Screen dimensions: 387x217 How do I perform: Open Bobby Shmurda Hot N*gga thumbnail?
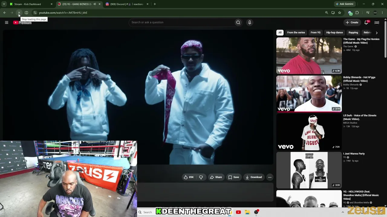pyautogui.click(x=309, y=94)
